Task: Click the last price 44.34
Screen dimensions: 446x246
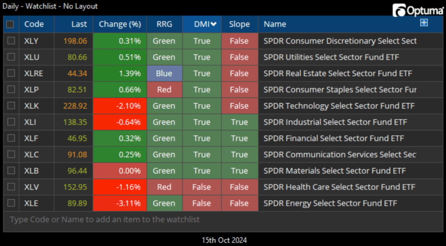Action: tap(77, 73)
